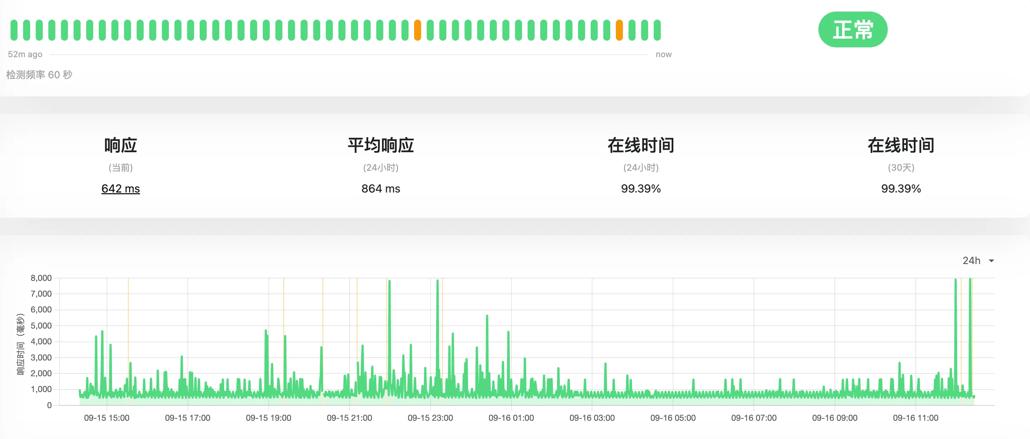The height and width of the screenshot is (439, 1030).
Task: Click the green 正常 status badge
Action: [x=852, y=29]
